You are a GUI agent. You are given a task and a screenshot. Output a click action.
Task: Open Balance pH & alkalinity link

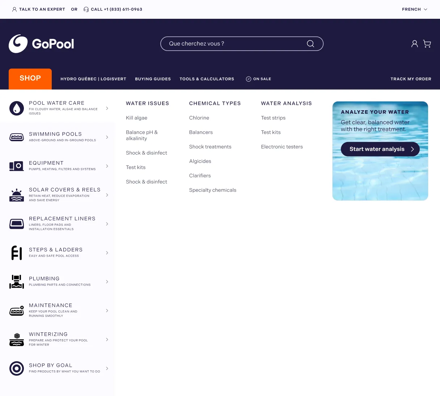tap(142, 135)
